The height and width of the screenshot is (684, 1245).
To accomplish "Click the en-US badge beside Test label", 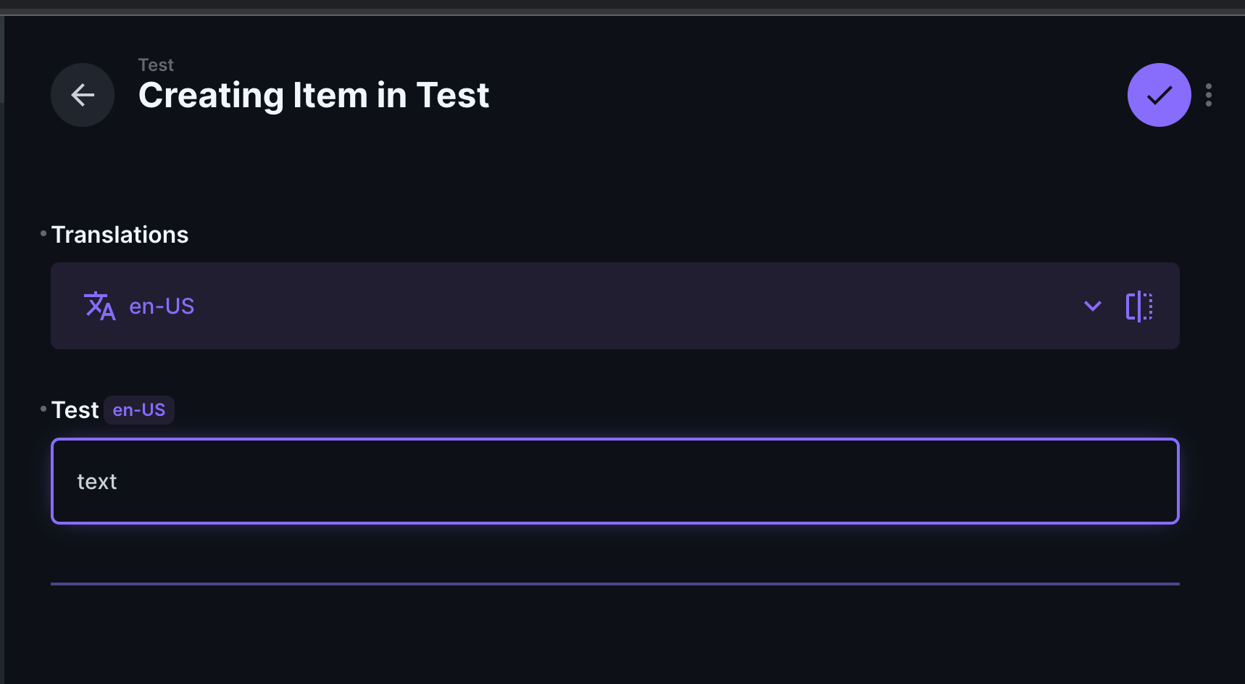I will click(139, 410).
